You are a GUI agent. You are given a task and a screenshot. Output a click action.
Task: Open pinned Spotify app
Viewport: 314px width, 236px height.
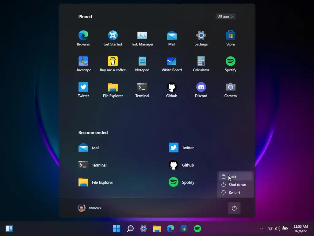(x=231, y=64)
